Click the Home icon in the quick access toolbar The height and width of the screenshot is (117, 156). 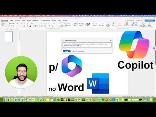[23, 18]
